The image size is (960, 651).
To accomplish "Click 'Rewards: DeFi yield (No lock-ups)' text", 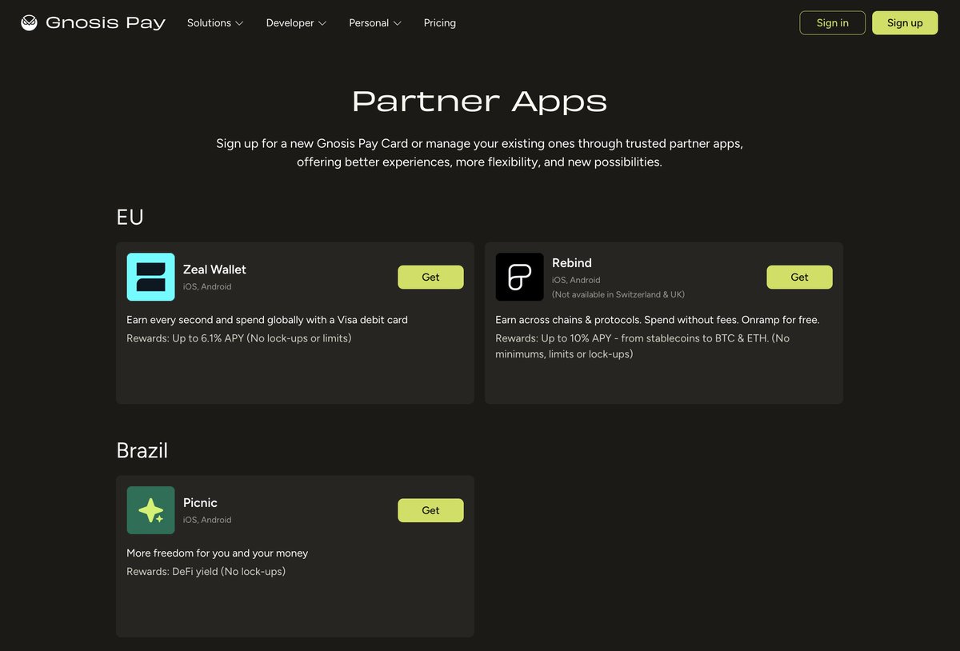I will [x=206, y=572].
